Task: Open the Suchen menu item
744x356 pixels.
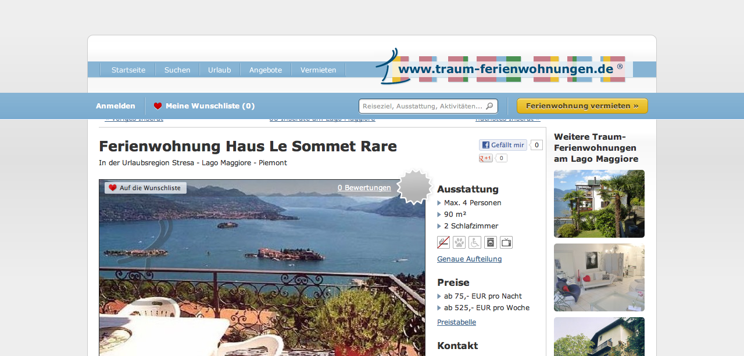Action: click(177, 70)
